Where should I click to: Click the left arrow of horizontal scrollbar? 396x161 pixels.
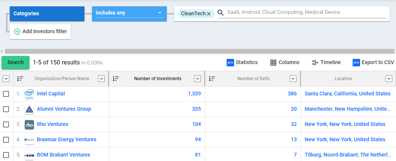point(2,51)
